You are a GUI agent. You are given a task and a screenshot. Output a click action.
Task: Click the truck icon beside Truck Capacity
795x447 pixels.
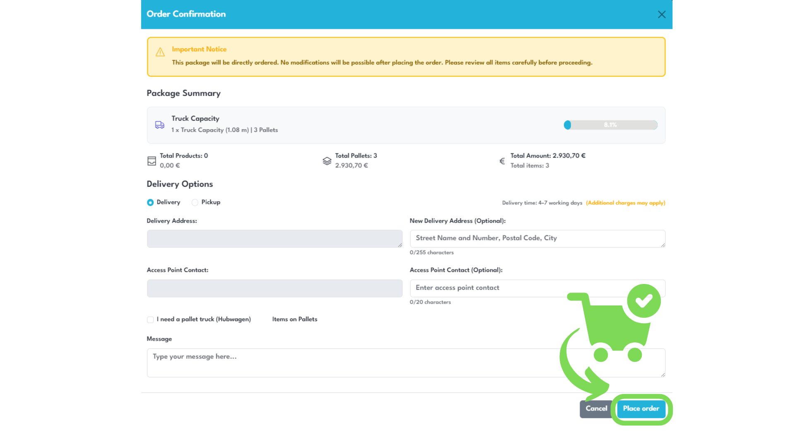click(159, 125)
